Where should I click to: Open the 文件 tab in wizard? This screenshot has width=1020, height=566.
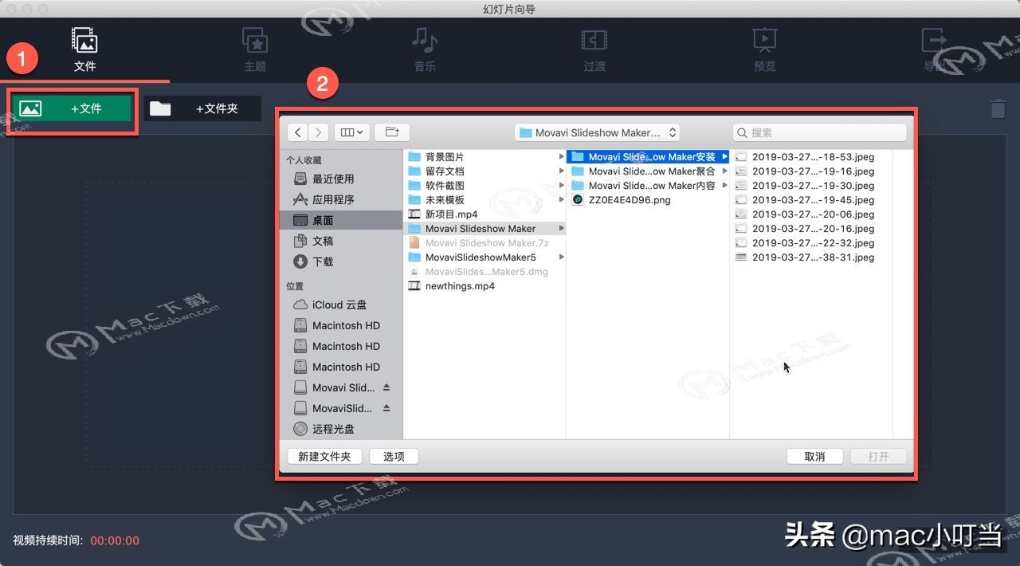84,49
